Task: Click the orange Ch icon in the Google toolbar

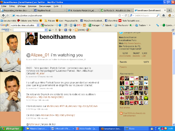Action: point(84,25)
